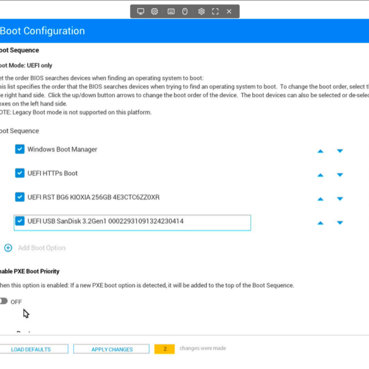Move Windows Boot Manager down with arrow

tap(340, 151)
